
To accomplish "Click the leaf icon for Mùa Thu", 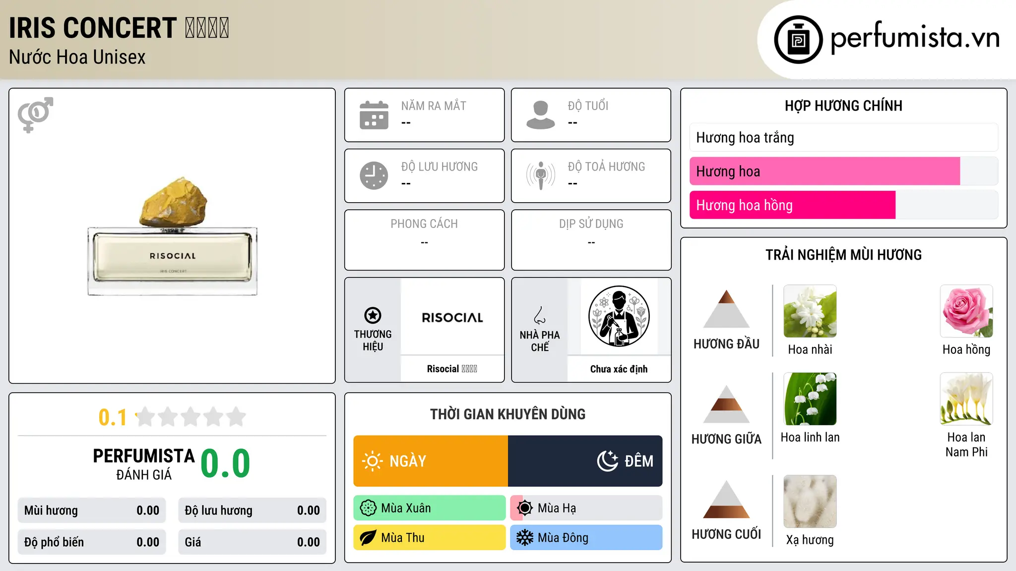I will pos(368,538).
